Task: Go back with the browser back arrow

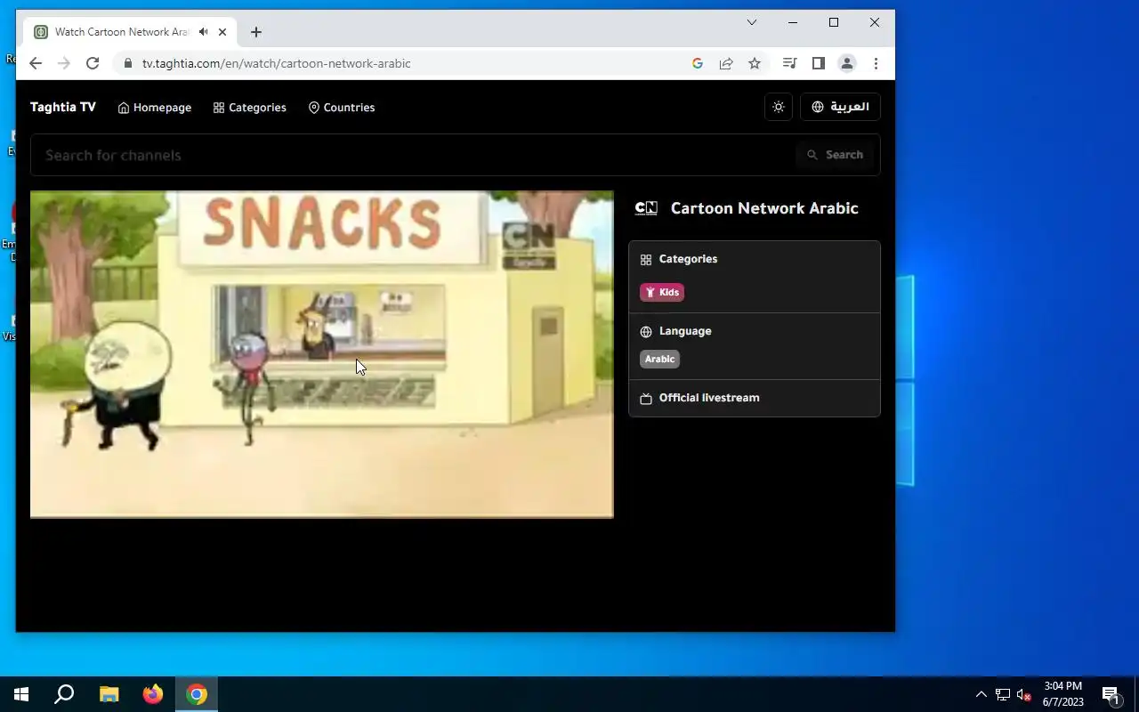Action: pyautogui.click(x=36, y=63)
